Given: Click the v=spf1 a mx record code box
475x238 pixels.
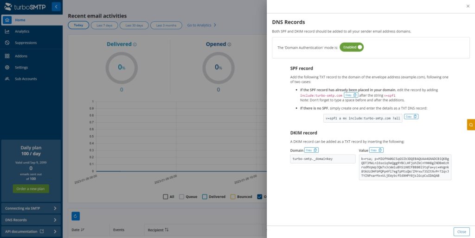Looking at the screenshot, I should (363, 119).
